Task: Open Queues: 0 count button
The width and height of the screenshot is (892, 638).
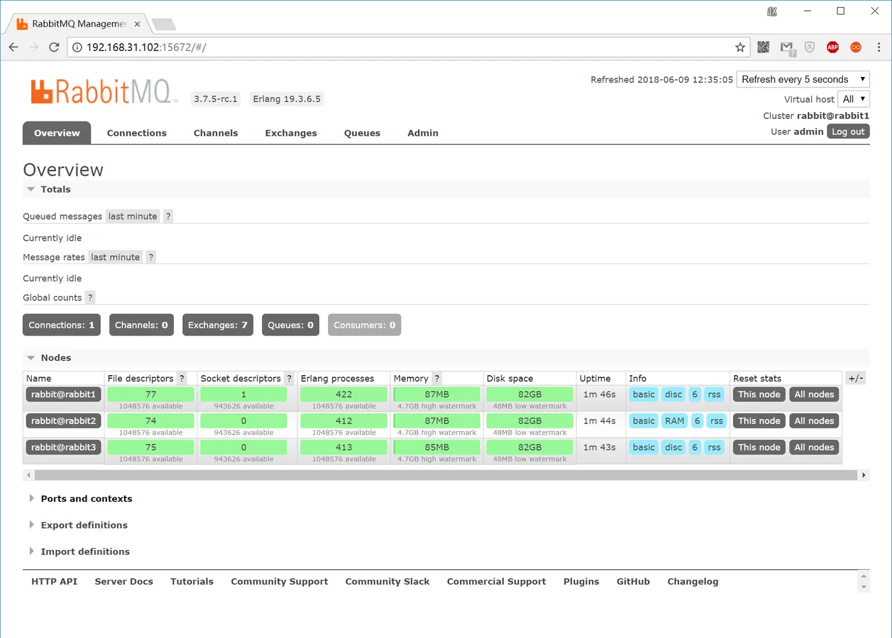Action: point(291,325)
